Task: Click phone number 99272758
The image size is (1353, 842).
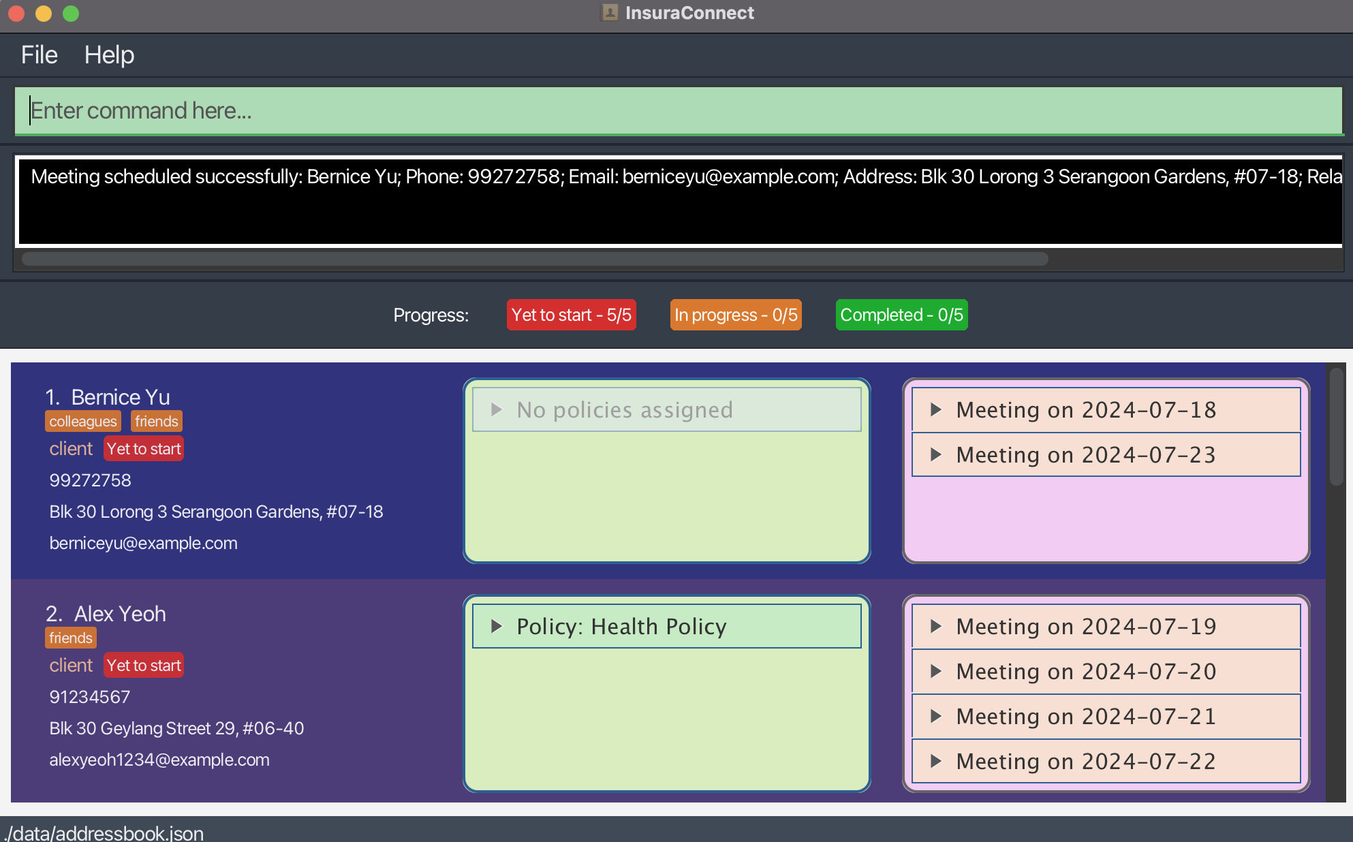Action: coord(90,480)
